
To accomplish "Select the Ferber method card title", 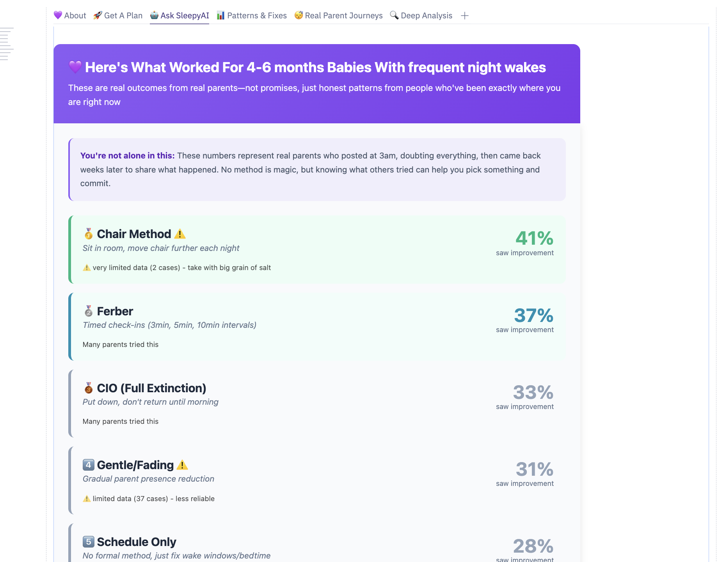I will tap(115, 311).
